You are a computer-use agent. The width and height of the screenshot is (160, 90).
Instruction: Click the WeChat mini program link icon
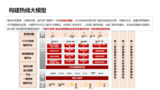(x=92, y=33)
